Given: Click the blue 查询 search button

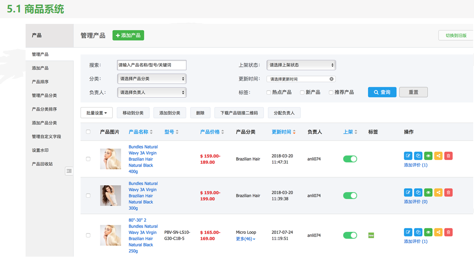Looking at the screenshot, I should tap(382, 92).
